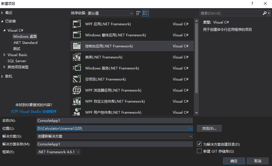
Task: Click the WPF 浏览器应用 globe icon
Action: (77, 90)
